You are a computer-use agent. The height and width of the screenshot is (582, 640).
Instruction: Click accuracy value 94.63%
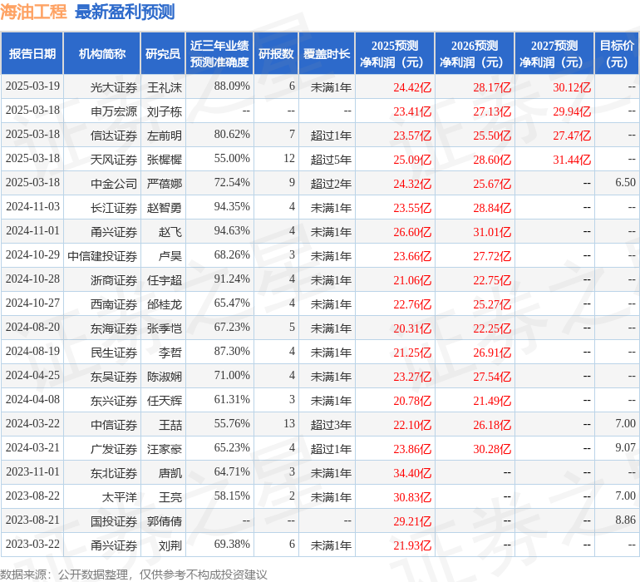point(232,231)
